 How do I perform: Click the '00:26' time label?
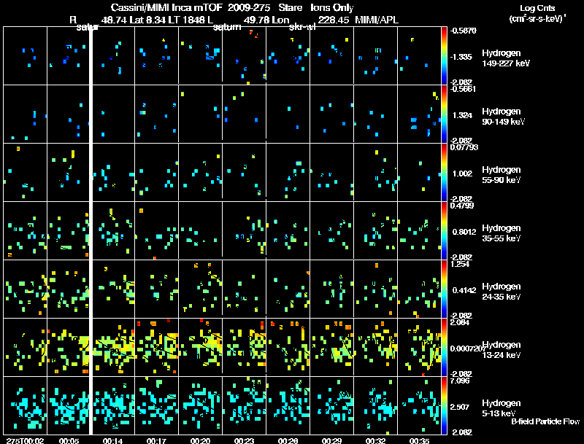click(x=288, y=440)
